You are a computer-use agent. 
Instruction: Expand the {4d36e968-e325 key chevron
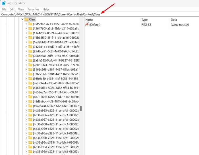pyautogui.click(x=26, y=124)
